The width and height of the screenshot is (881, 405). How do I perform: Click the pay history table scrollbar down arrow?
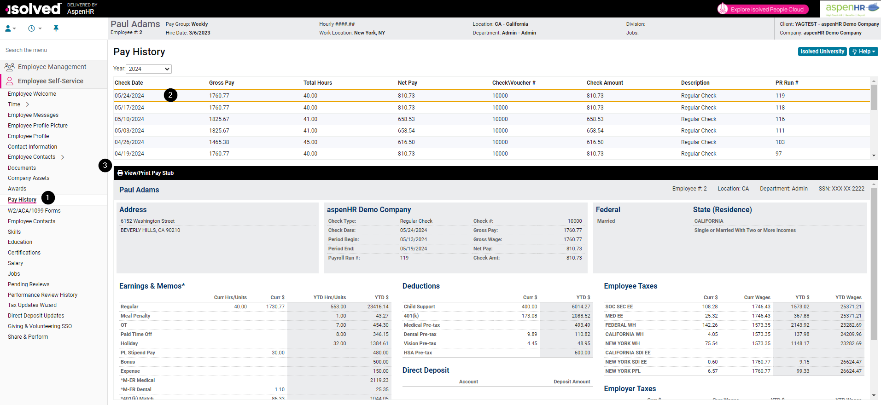tap(874, 156)
